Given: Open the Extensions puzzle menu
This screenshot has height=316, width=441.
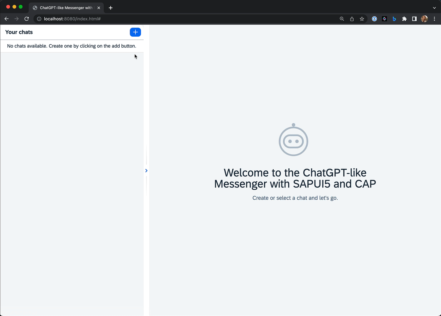Looking at the screenshot, I should (x=404, y=19).
